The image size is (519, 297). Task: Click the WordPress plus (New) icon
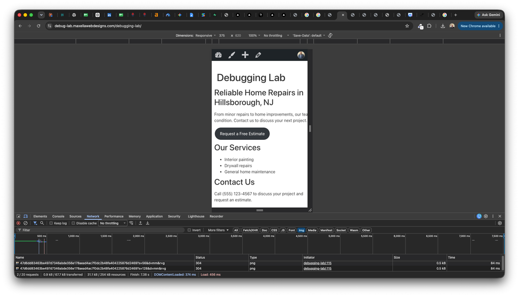coord(245,55)
